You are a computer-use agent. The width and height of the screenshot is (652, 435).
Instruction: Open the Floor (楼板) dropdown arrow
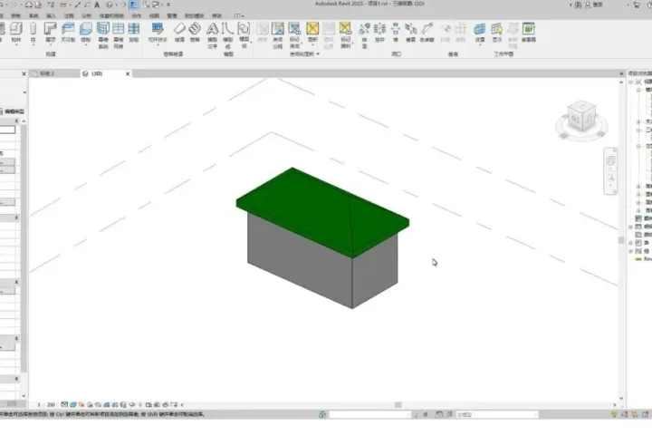85,44
